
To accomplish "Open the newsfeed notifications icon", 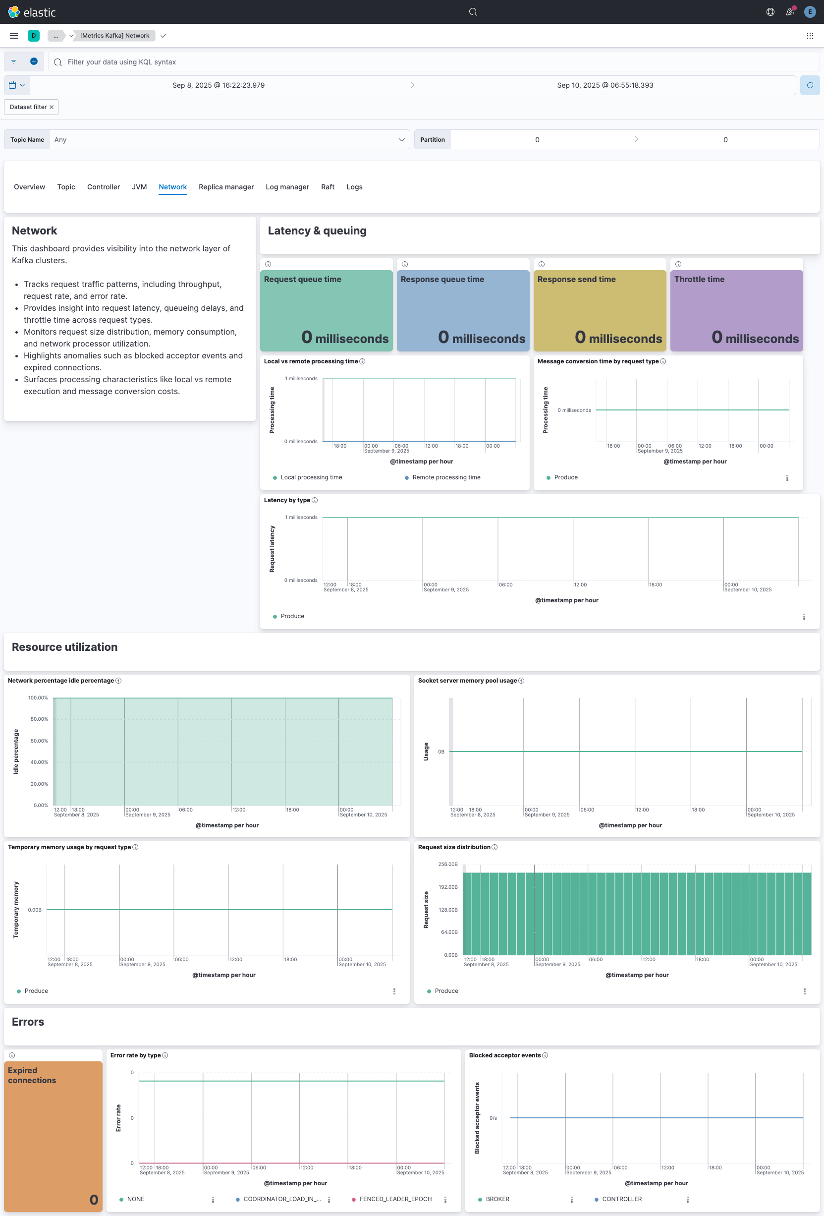I will (790, 12).
